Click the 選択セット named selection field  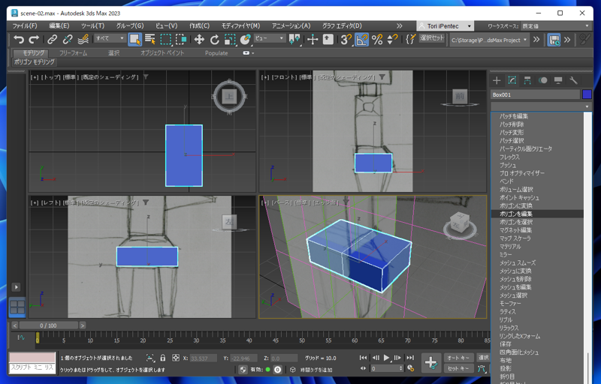coord(431,37)
